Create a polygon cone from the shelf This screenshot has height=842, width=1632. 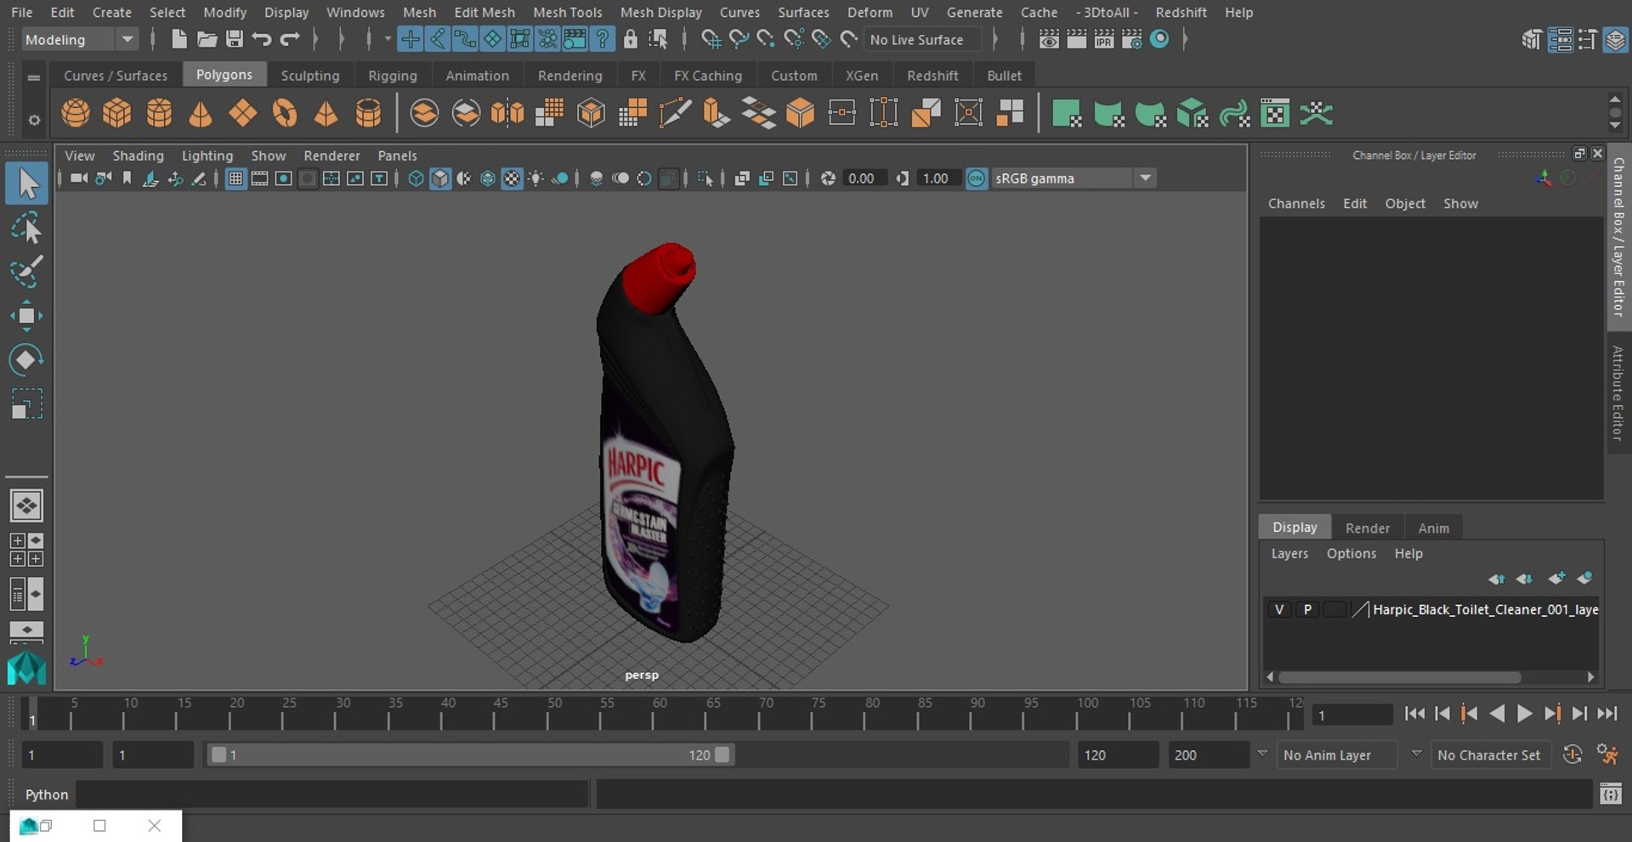[201, 113]
